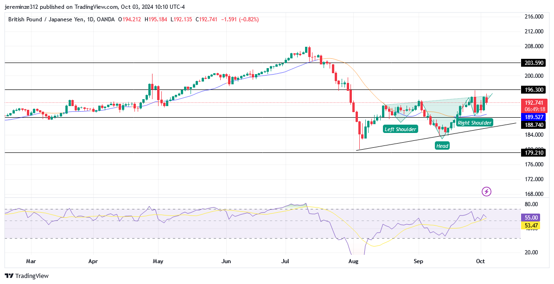Click the 208.000 price scale label

[x=534, y=46]
